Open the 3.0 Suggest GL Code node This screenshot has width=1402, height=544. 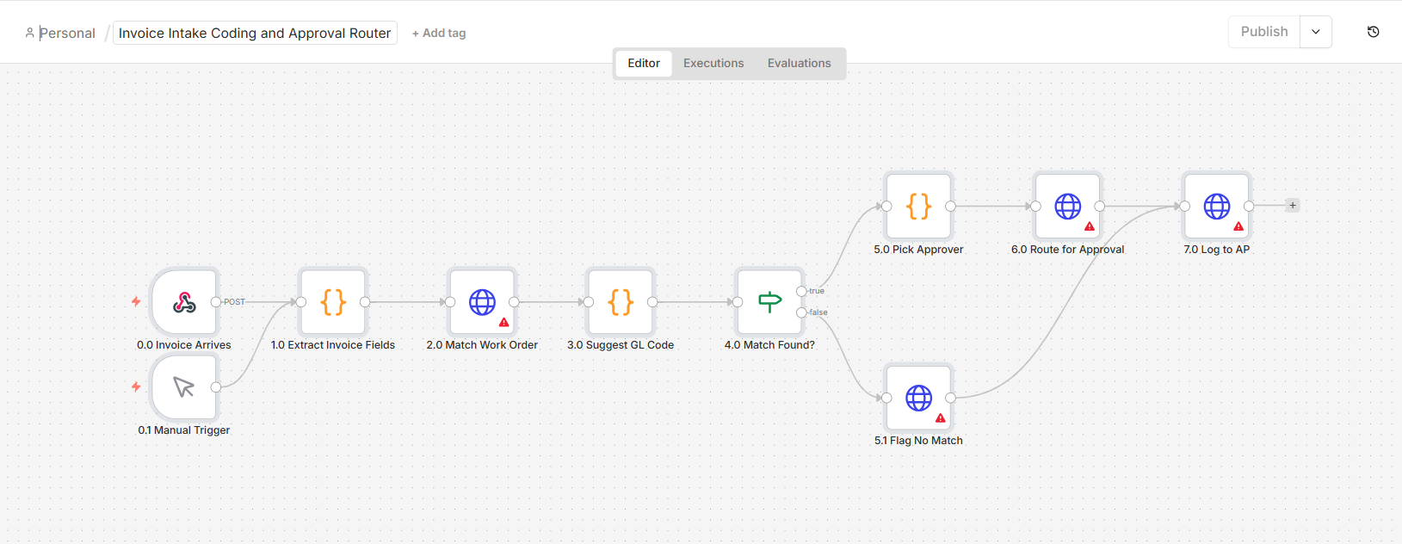621,302
